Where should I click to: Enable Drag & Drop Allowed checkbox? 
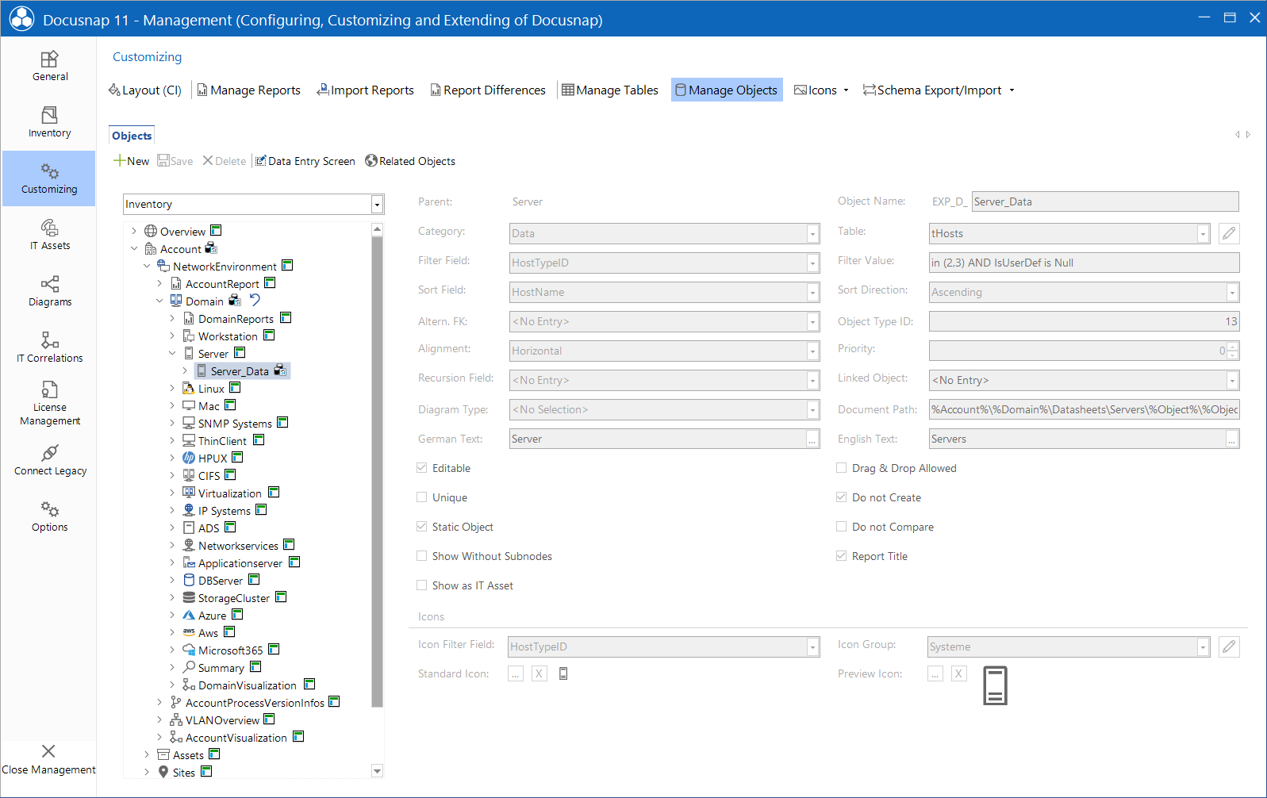click(x=842, y=468)
